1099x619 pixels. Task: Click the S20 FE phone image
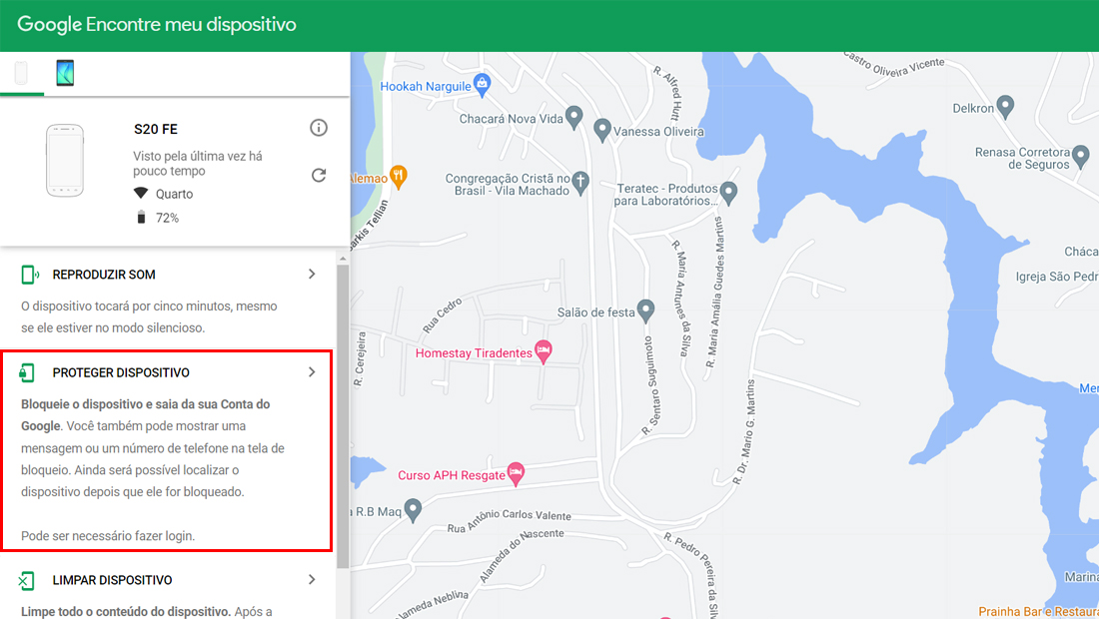pos(65,161)
